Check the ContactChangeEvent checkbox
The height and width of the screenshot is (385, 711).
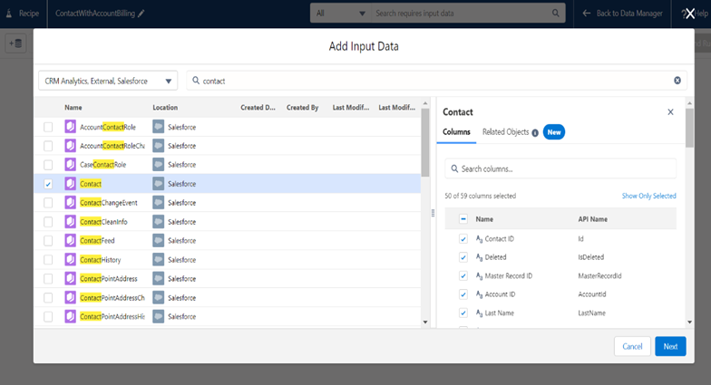tap(48, 203)
